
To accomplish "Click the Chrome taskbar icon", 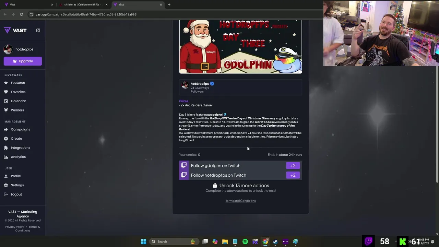I will coord(265,242).
